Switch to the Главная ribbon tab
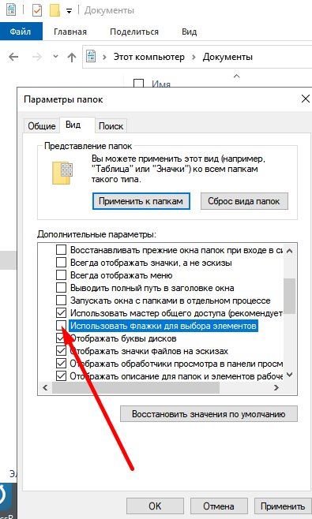This screenshot has height=519, width=312. click(70, 32)
